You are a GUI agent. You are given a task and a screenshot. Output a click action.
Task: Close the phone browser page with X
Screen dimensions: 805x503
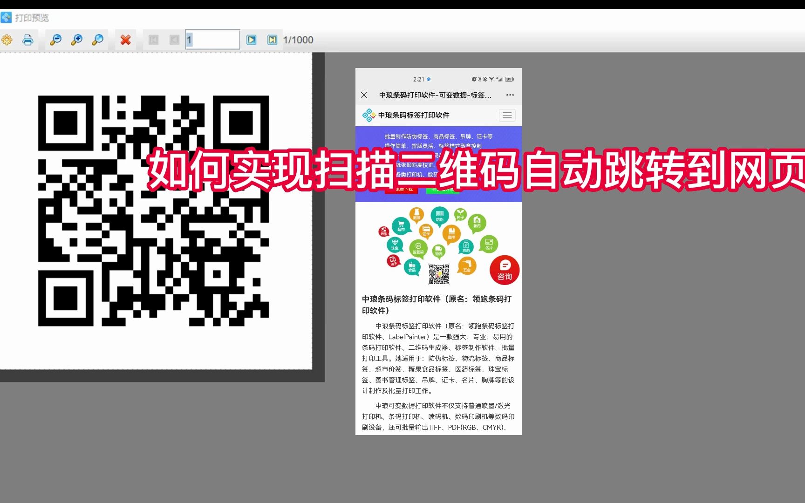click(364, 95)
